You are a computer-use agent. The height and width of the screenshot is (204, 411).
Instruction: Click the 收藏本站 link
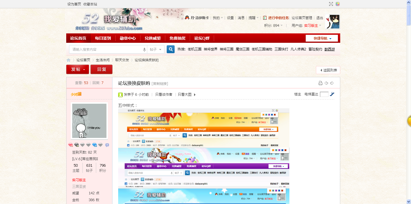click(x=90, y=4)
